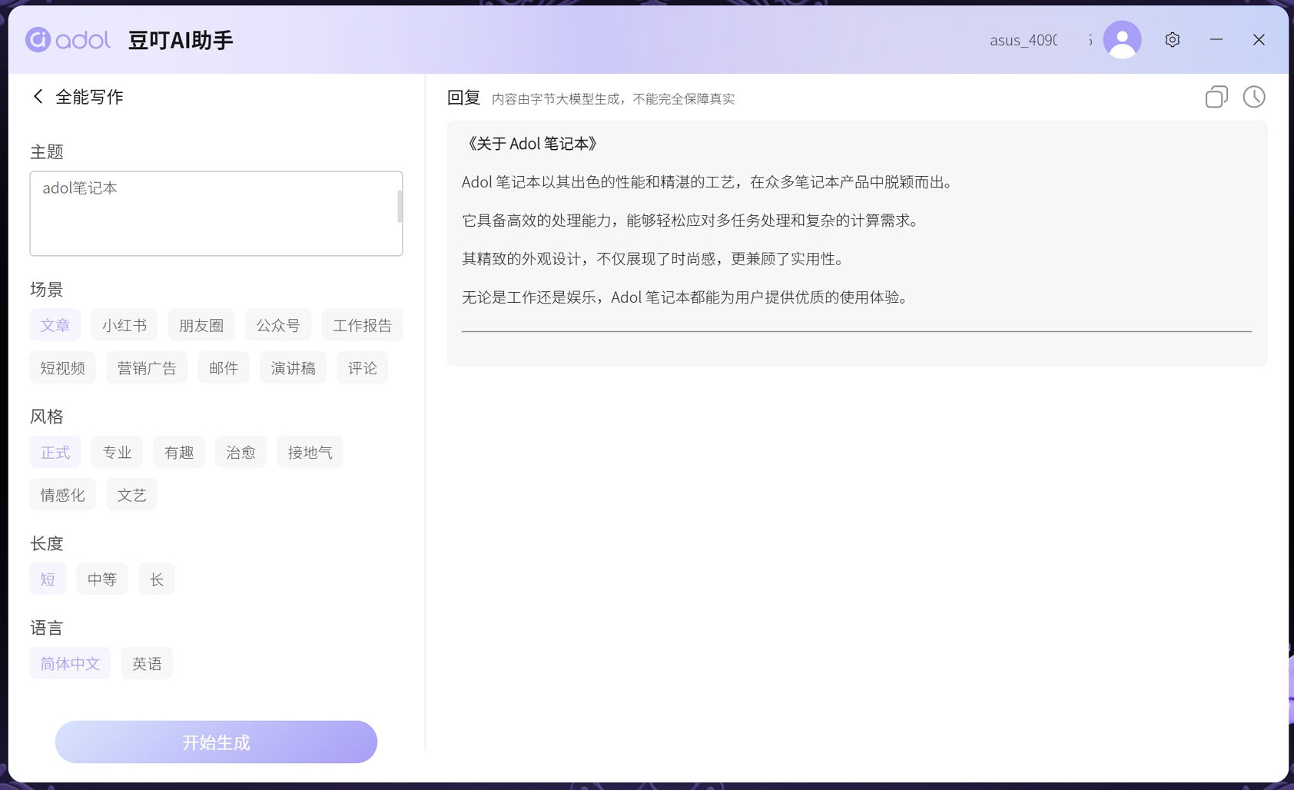The width and height of the screenshot is (1294, 790).
Task: Select the 演讲稿 scene option
Action: [294, 368]
